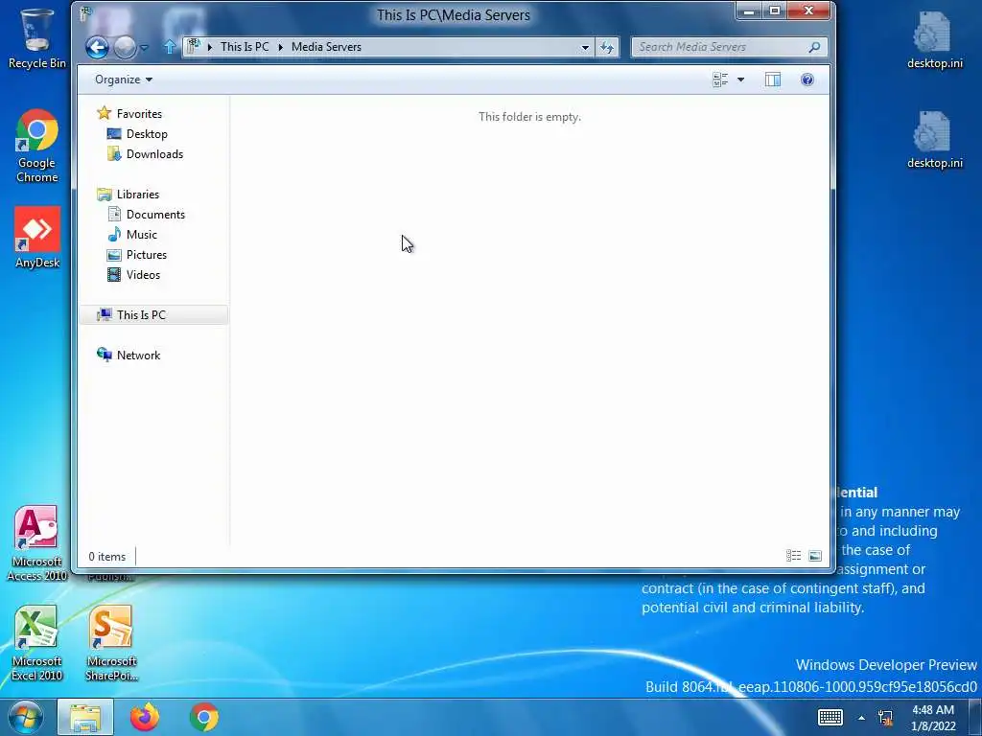Open the Videos library
The width and height of the screenshot is (982, 736).
[134, 275]
